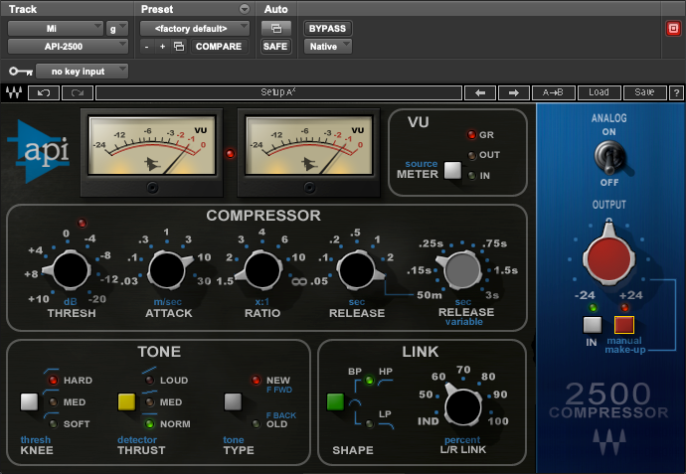The width and height of the screenshot is (686, 474).
Task: Click the red target button at top right
Action: click(x=673, y=29)
